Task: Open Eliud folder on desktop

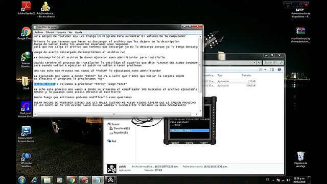Action: [x=26, y=83]
